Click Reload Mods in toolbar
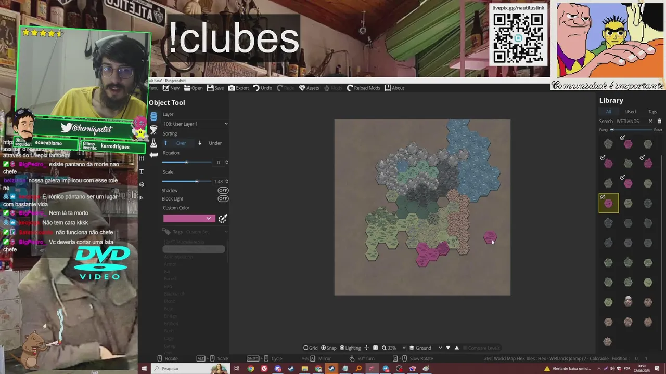The width and height of the screenshot is (666, 374). [x=363, y=88]
